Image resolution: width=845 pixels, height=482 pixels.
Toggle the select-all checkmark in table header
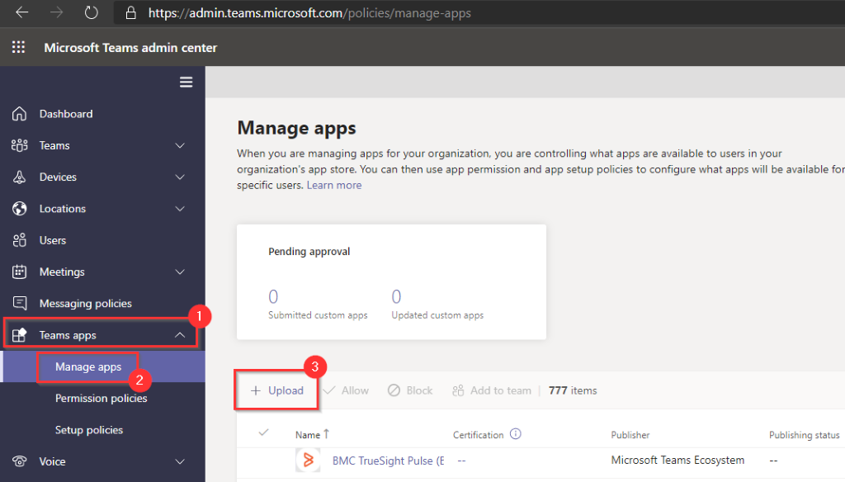coord(263,433)
